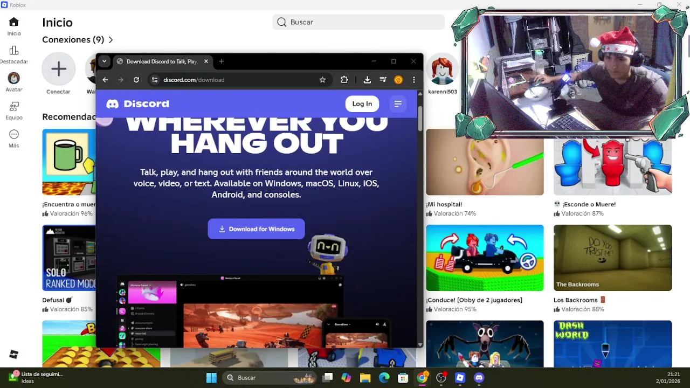
Task: Bookmark this page with the star icon
Action: pos(322,80)
